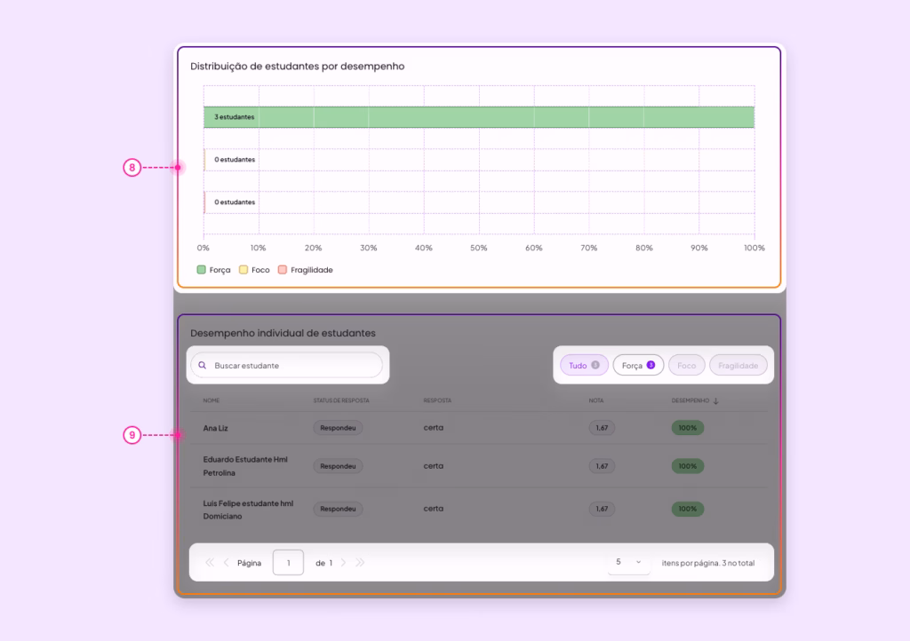Click the pink annotation marker 8
This screenshot has height=641, width=910.
pyautogui.click(x=132, y=168)
